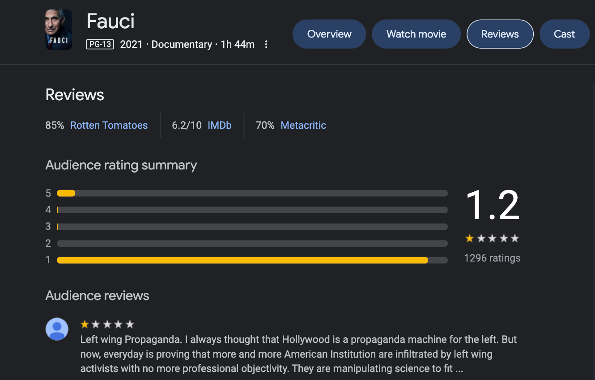Click the 2-star rating bar
This screenshot has width=595, height=380.
point(252,243)
